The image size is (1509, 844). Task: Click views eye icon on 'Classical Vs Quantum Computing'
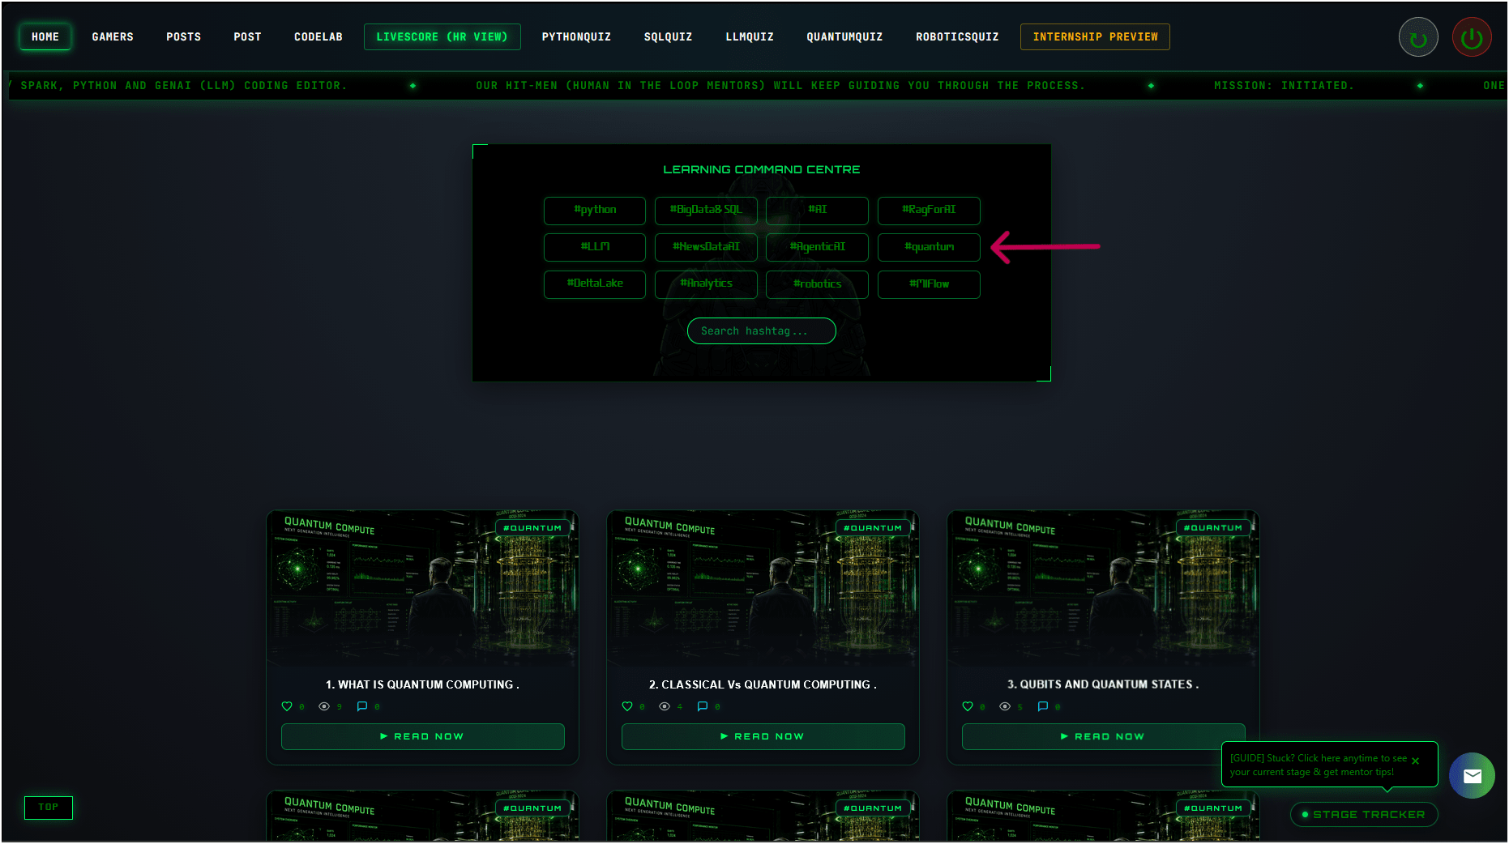[x=665, y=706]
